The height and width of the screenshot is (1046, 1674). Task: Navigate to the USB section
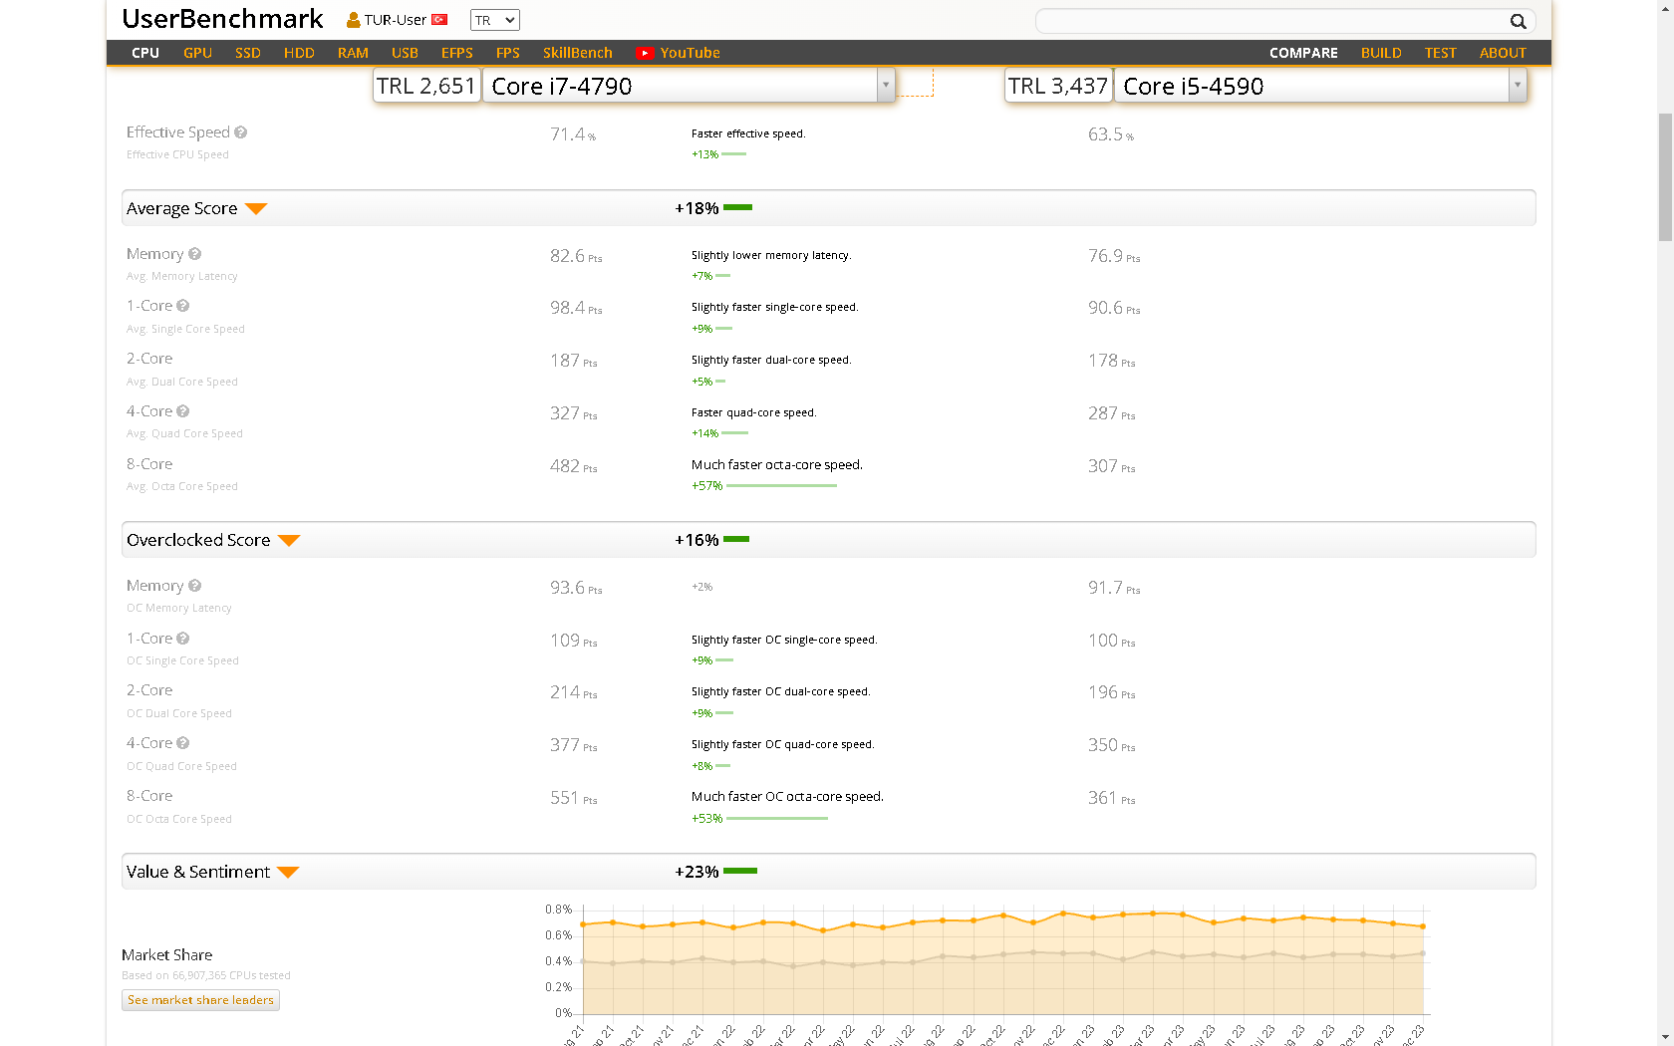(x=405, y=53)
